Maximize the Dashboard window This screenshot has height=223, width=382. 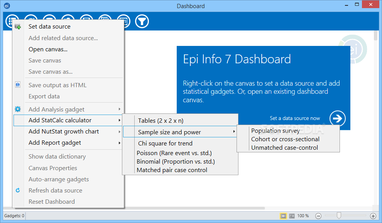[357, 4]
